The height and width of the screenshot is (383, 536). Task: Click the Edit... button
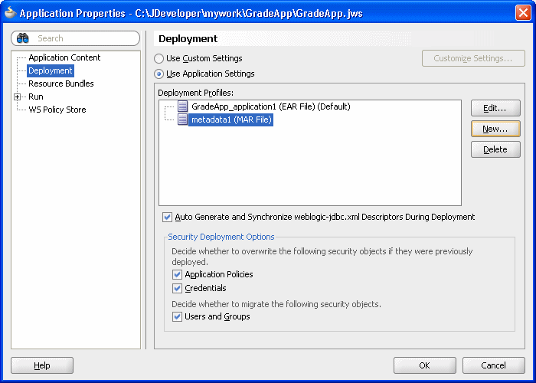tap(495, 109)
